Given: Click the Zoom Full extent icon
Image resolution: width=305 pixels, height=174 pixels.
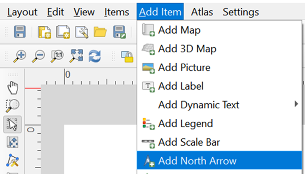Looking at the screenshot, I should coord(76,56).
